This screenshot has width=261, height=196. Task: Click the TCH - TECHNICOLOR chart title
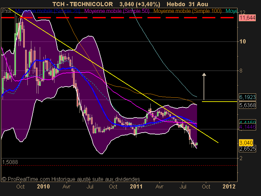pyautogui.click(x=83, y=4)
